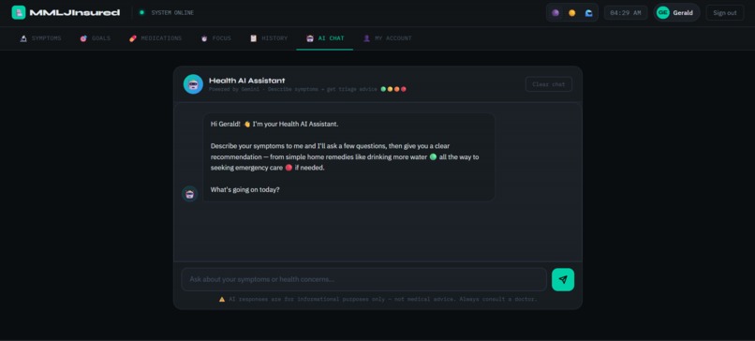Click the AI responses disclaimer text
The width and height of the screenshot is (755, 341).
(x=382, y=299)
